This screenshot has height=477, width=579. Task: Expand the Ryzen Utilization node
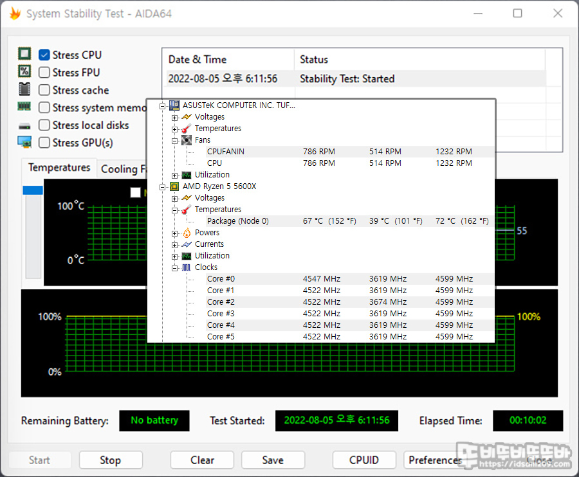(x=174, y=256)
